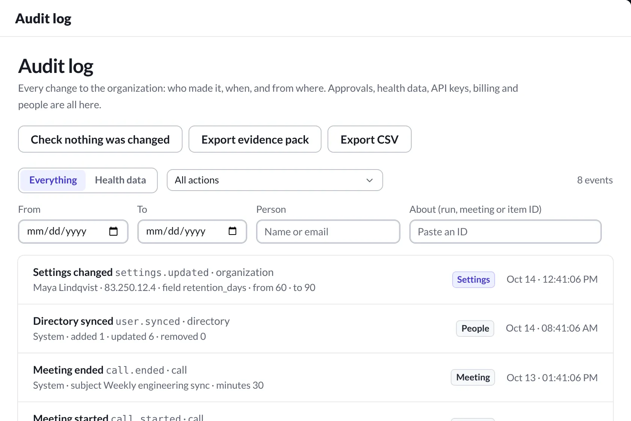Click the Oct 13 · 01:41:06 PM timestamp
The height and width of the screenshot is (421, 631).
(x=552, y=378)
